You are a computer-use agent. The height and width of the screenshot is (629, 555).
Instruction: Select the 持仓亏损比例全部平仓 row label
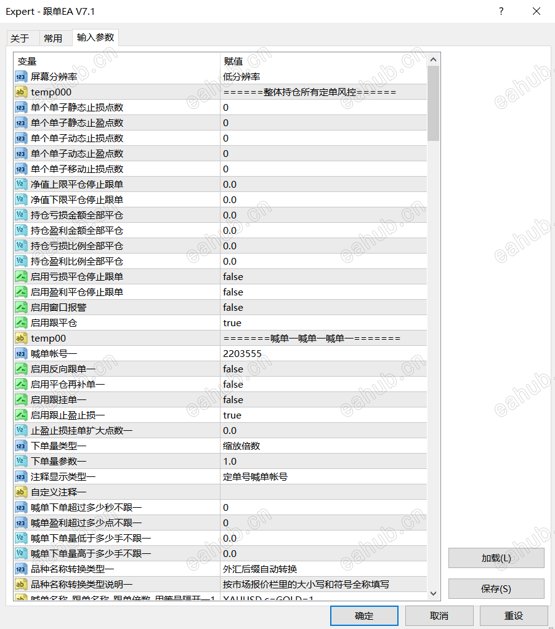(x=77, y=246)
